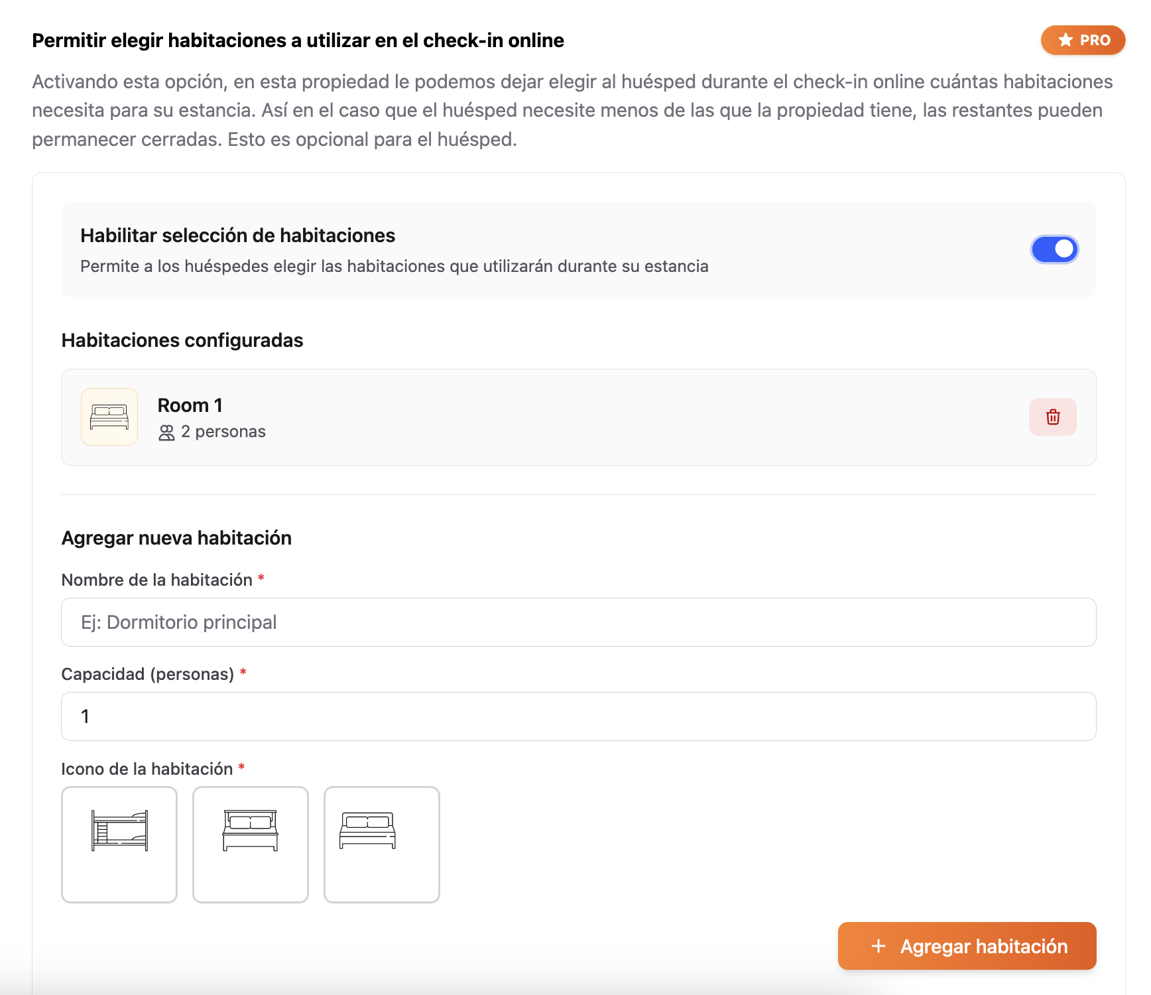Toggle Habilitar selección de habitaciones switch
The image size is (1151, 995).
click(x=1054, y=249)
